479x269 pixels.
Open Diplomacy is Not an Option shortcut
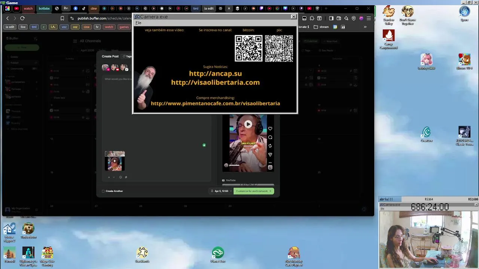(28, 257)
